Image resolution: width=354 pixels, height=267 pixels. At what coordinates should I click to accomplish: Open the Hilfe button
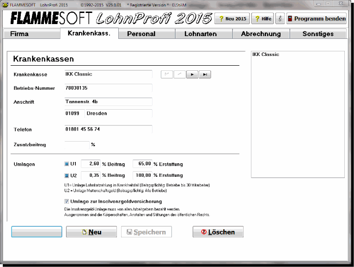(262, 19)
